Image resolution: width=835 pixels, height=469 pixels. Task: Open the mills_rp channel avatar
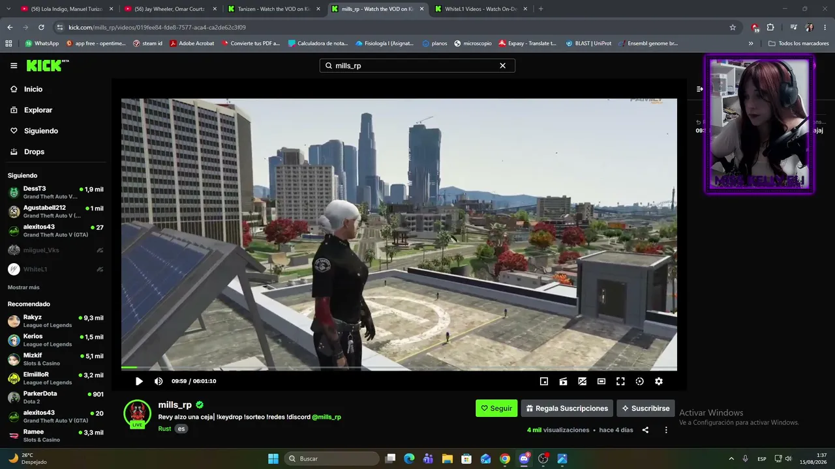tap(138, 414)
